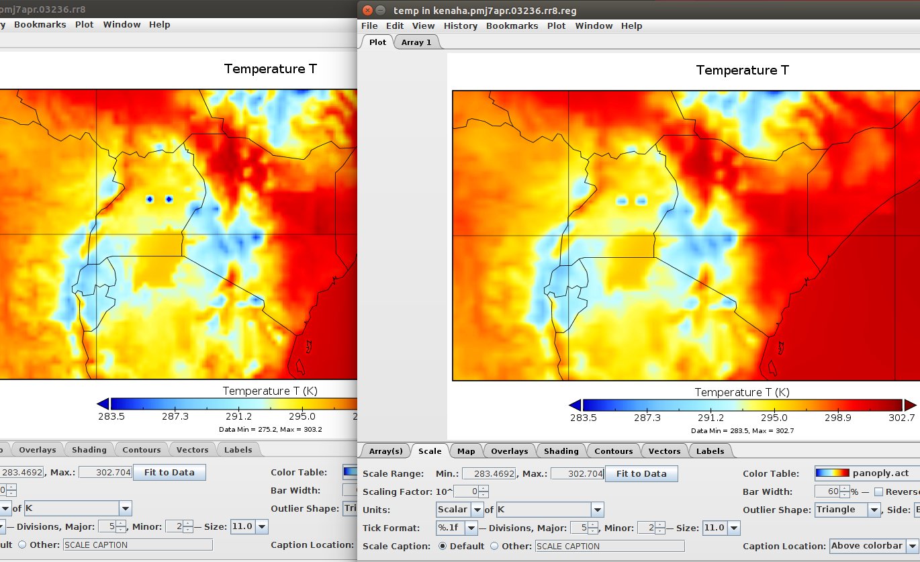Open panoply.act Color Table dropdown
This screenshot has width=920, height=562.
pyautogui.click(x=867, y=473)
